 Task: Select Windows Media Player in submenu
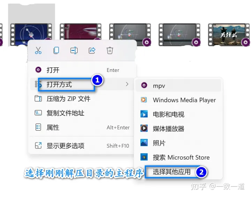(x=178, y=100)
